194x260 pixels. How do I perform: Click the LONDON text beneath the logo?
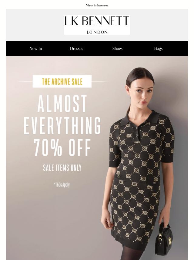click(97, 32)
